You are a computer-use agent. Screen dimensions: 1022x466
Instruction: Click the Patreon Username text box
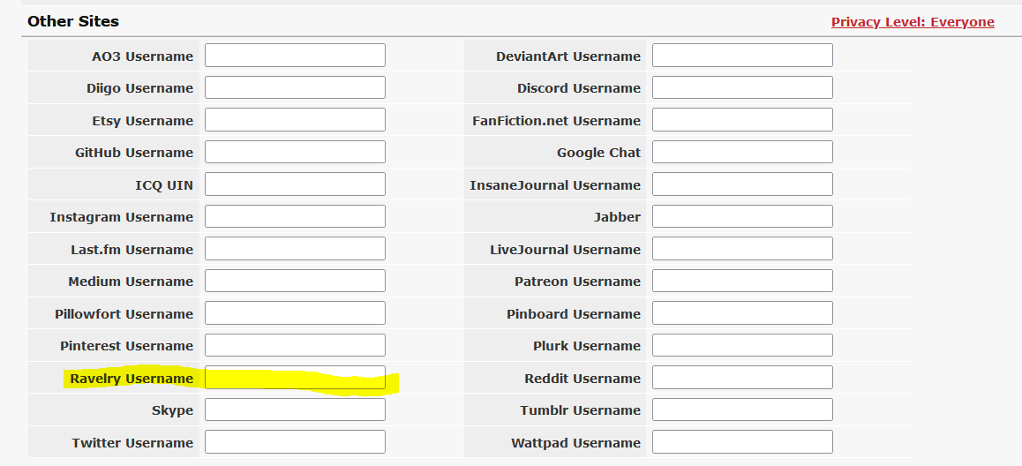(x=742, y=281)
